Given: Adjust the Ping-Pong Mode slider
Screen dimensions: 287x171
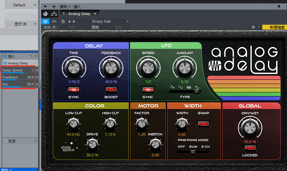Looking at the screenshot, I should (193, 152).
